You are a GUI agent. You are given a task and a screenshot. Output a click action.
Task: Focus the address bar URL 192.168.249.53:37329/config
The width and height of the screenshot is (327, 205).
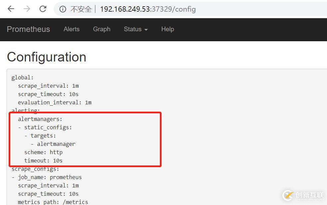pyautogui.click(x=148, y=9)
